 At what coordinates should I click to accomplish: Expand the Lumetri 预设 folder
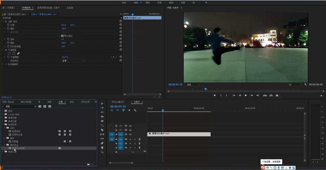pyautogui.click(x=3, y=114)
